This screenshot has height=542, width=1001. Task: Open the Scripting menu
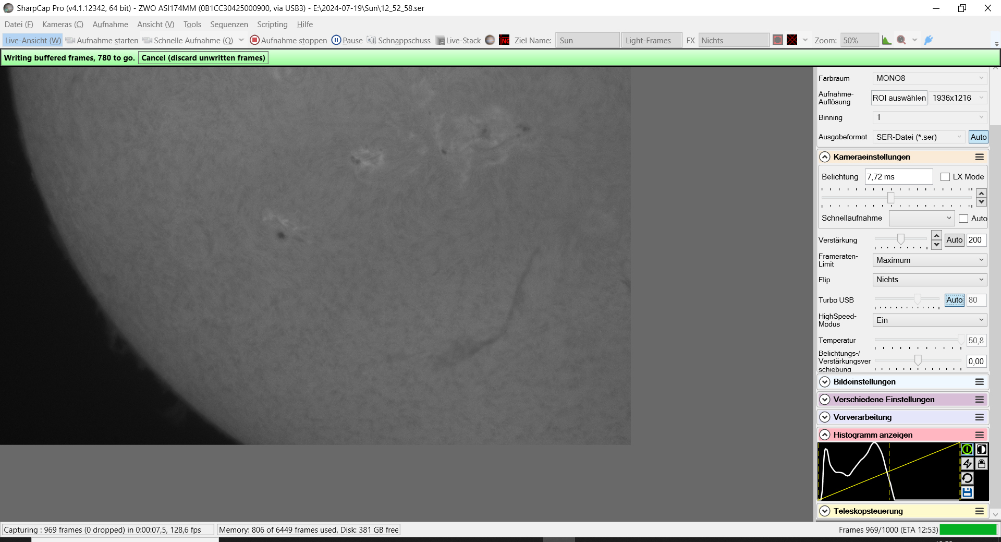point(272,25)
